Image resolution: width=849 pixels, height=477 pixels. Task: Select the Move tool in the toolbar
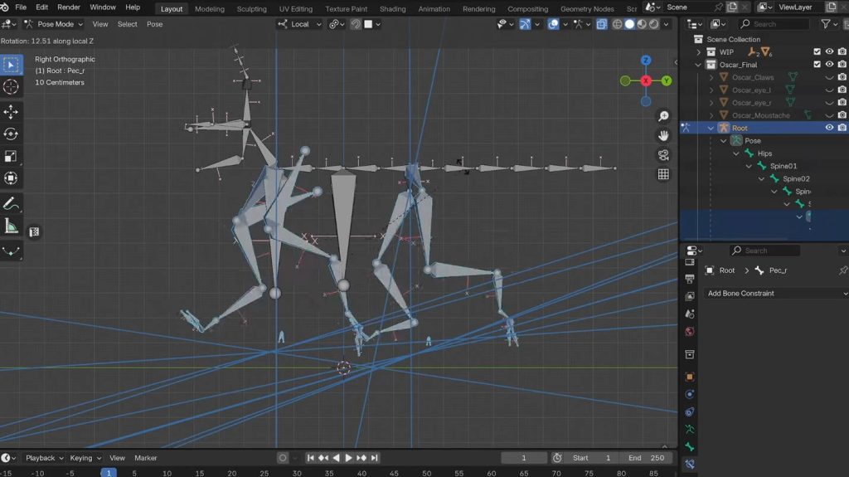[x=12, y=112]
